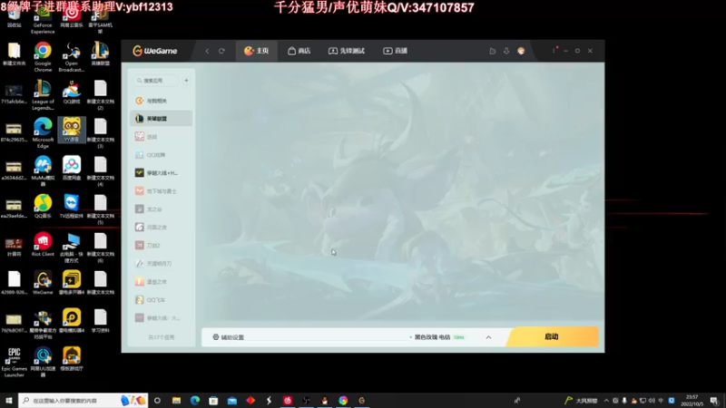The image size is (726, 408).
Task: Refresh the WeGame page
Action: click(221, 51)
